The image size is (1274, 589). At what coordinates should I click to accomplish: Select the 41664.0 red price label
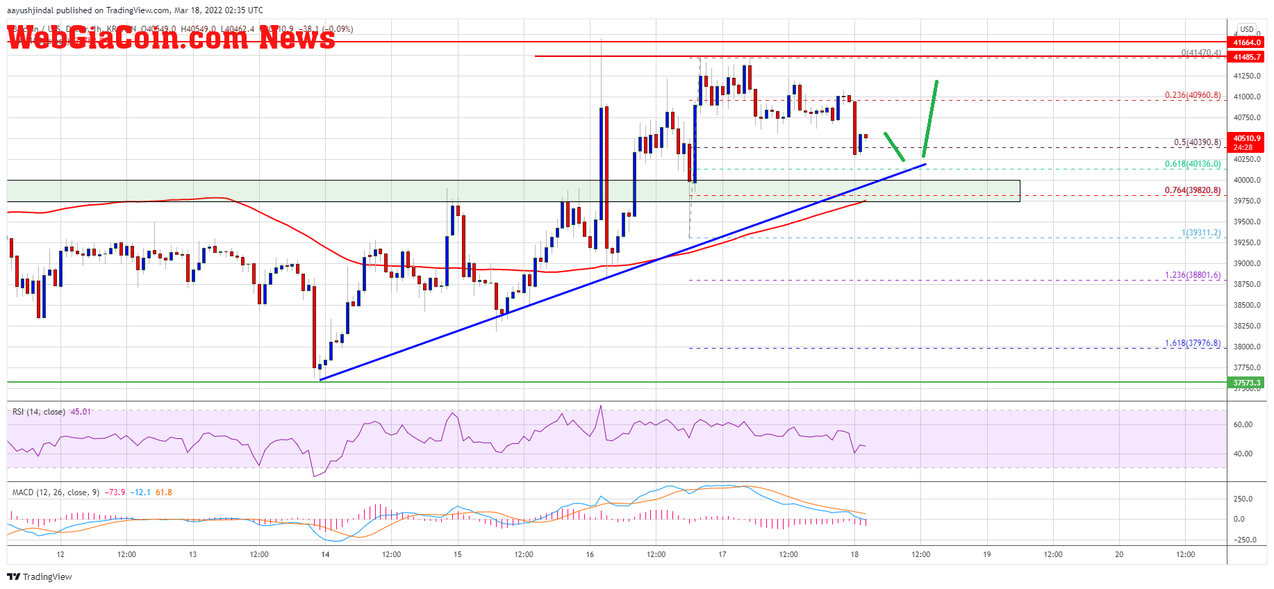pyautogui.click(x=1247, y=42)
